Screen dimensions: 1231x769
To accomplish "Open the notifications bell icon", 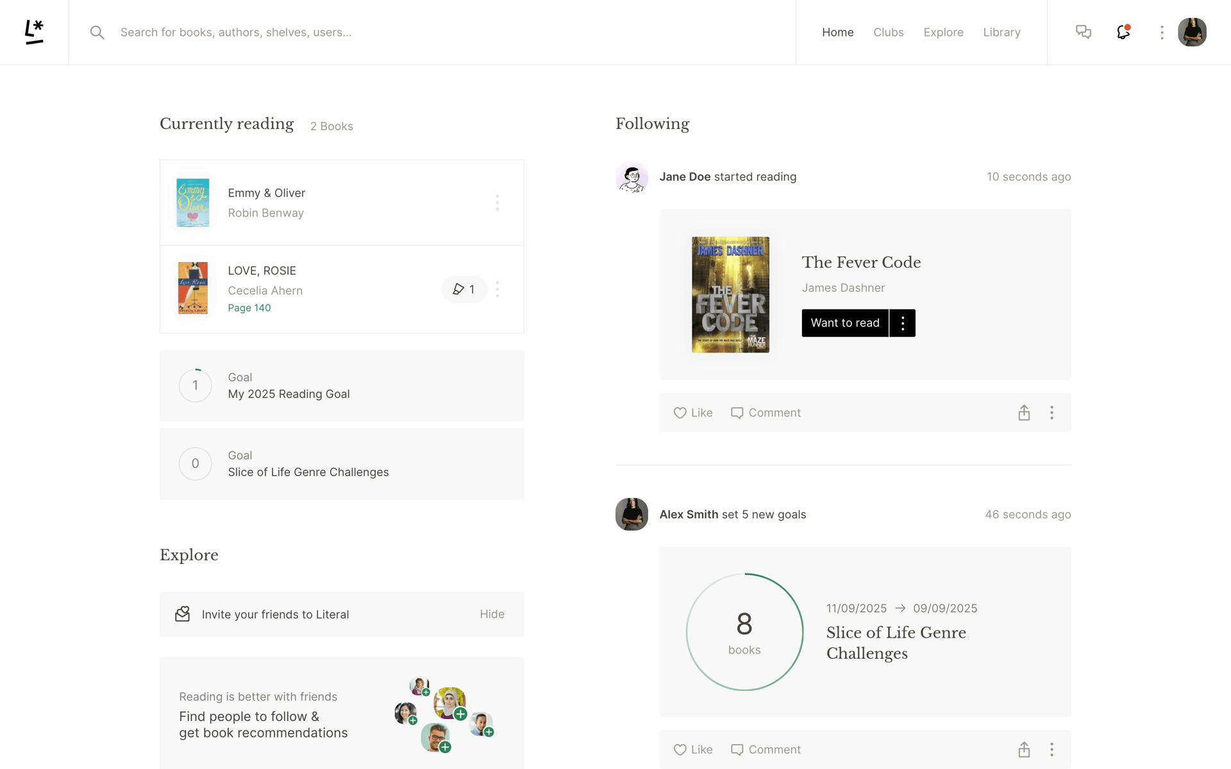I will point(1123,32).
